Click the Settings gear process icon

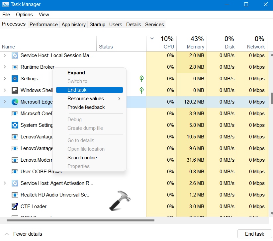(x=15, y=79)
